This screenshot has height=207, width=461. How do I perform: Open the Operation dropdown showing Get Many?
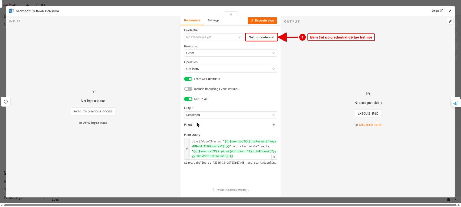pyautogui.click(x=230, y=69)
